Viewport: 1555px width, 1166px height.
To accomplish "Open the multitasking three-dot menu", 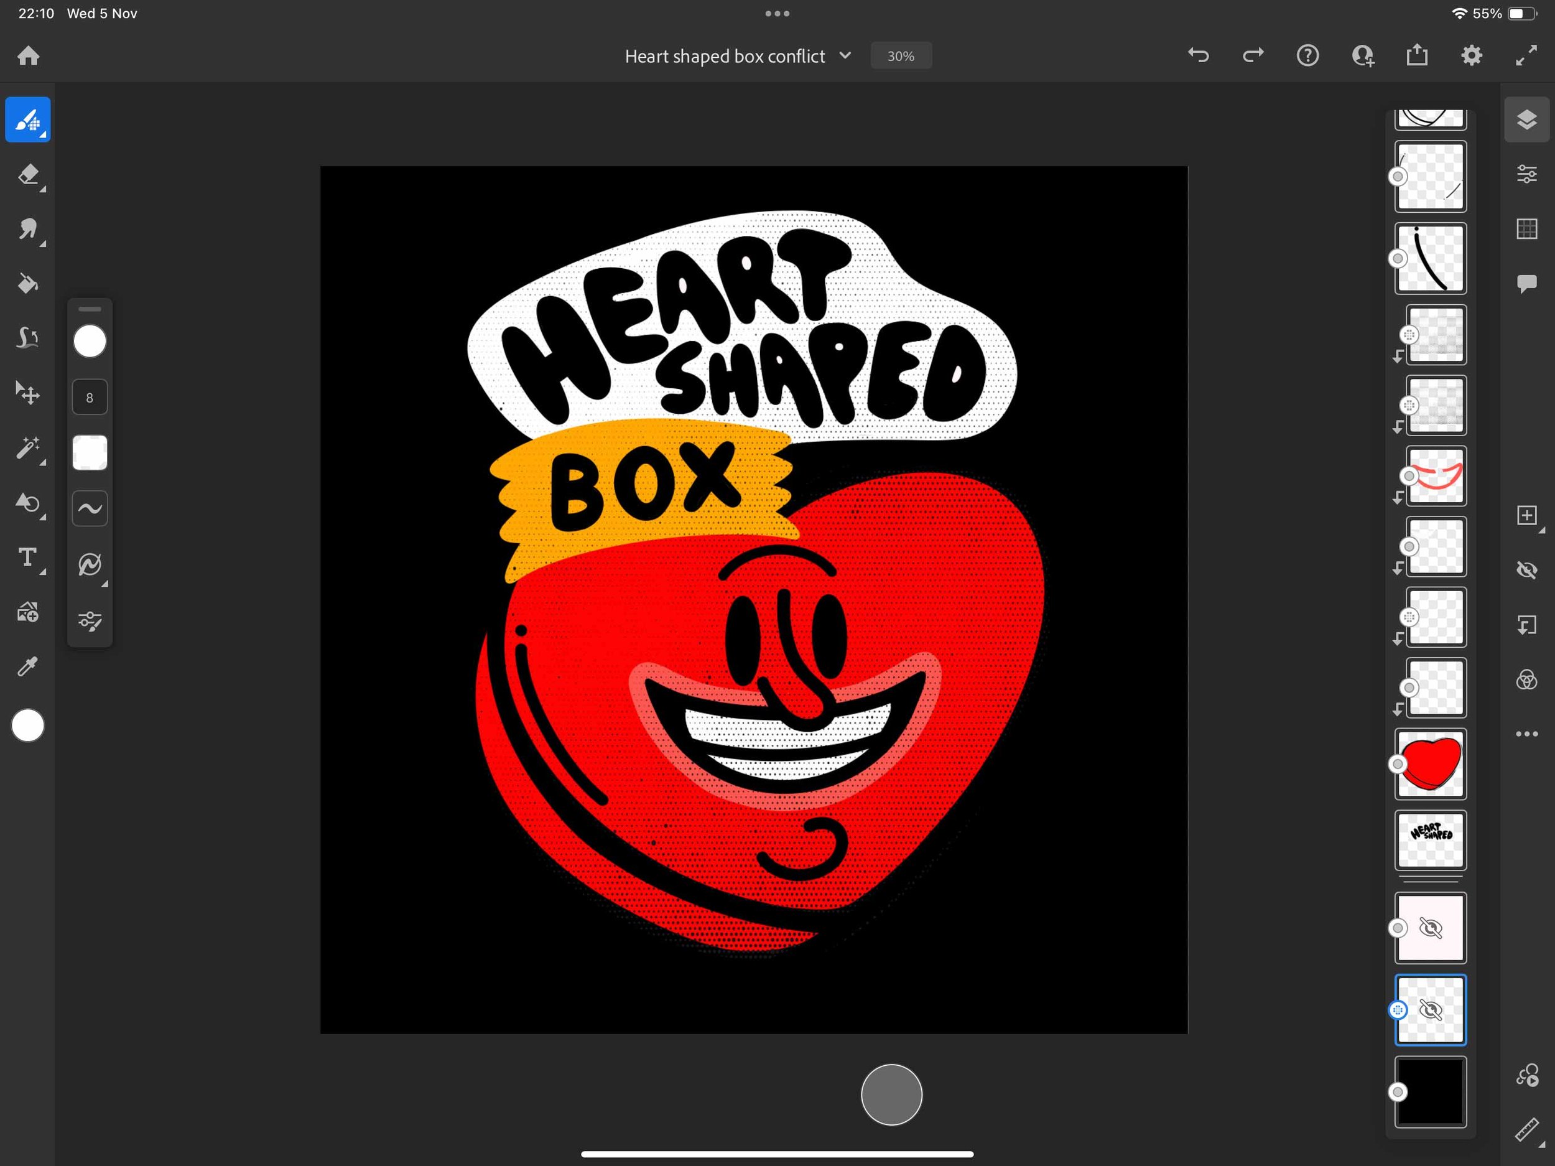I will click(777, 13).
